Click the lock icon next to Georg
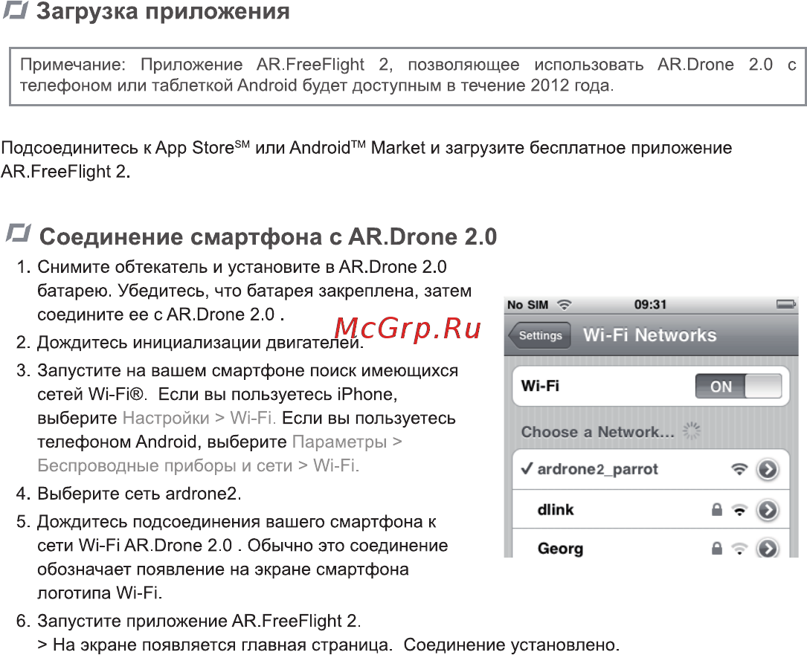Screen dimensions: 807x655 [716, 548]
